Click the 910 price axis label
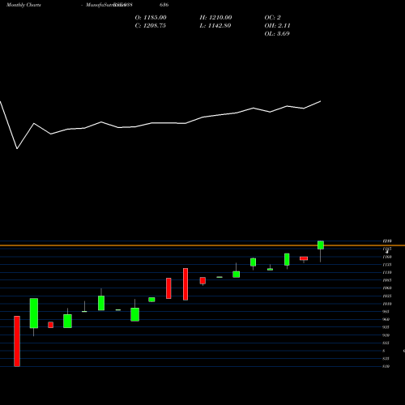 tap(386, 335)
